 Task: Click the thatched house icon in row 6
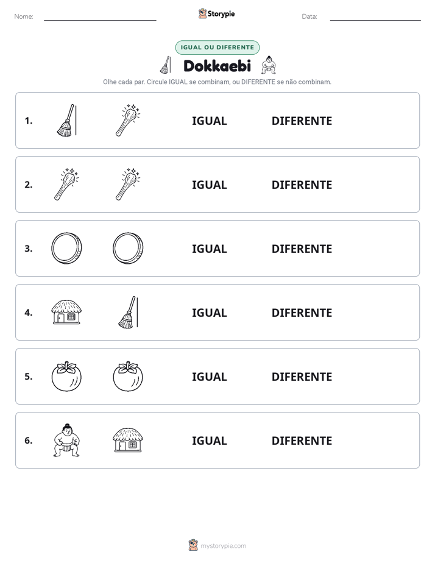click(x=128, y=440)
